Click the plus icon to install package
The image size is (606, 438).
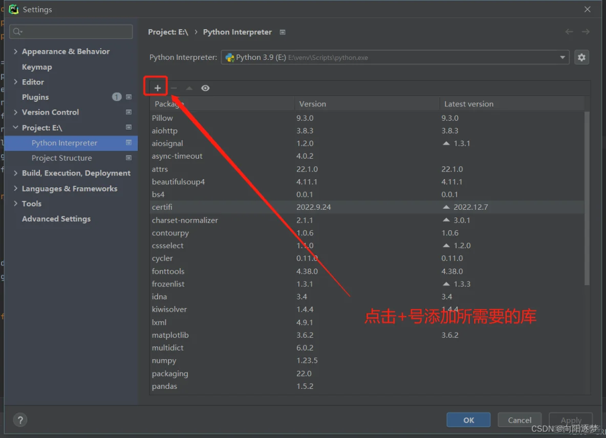(157, 88)
